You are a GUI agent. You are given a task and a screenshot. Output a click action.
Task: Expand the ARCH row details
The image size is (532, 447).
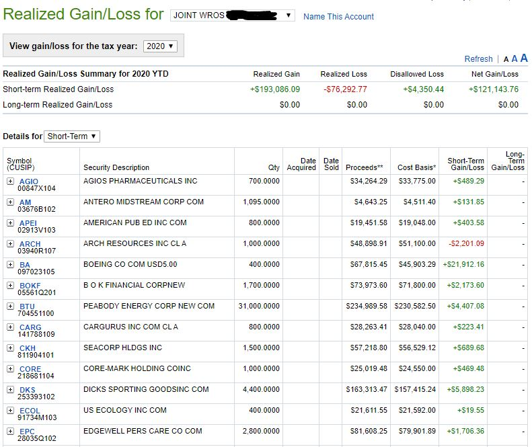point(10,243)
